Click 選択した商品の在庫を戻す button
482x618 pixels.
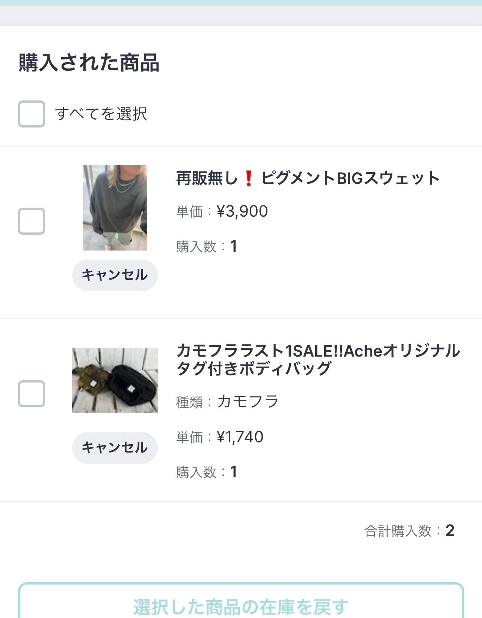241,606
